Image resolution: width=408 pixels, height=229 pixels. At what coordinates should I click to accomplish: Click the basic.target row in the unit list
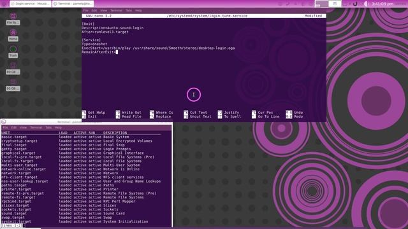coord(65,137)
